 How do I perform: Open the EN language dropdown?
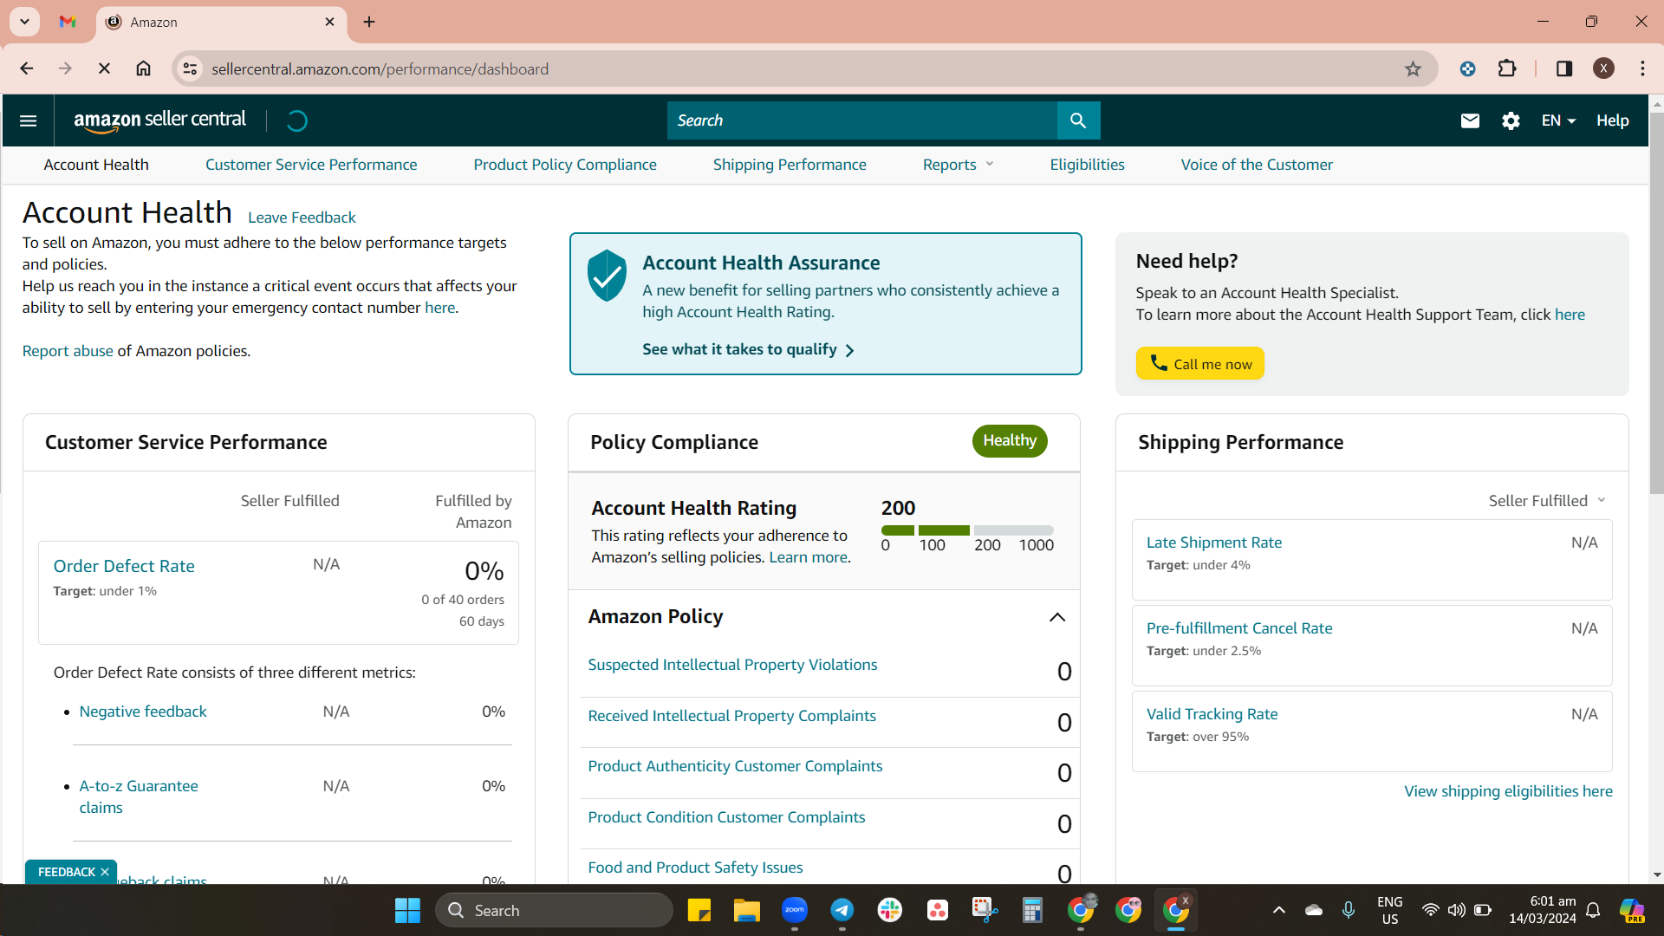[1558, 120]
